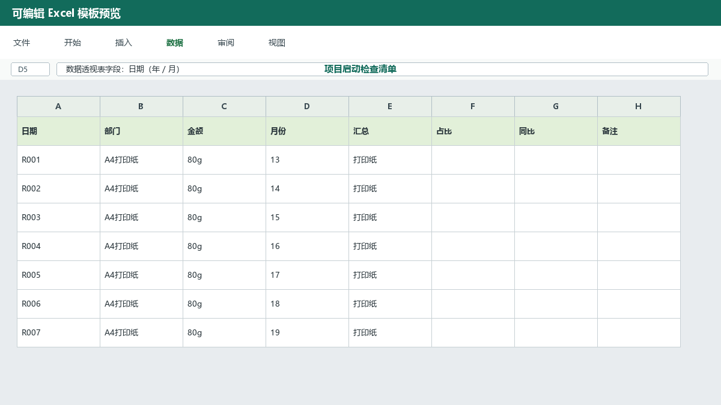The image size is (721, 405).
Task: Select the cell with value 13
Action: coord(307,160)
